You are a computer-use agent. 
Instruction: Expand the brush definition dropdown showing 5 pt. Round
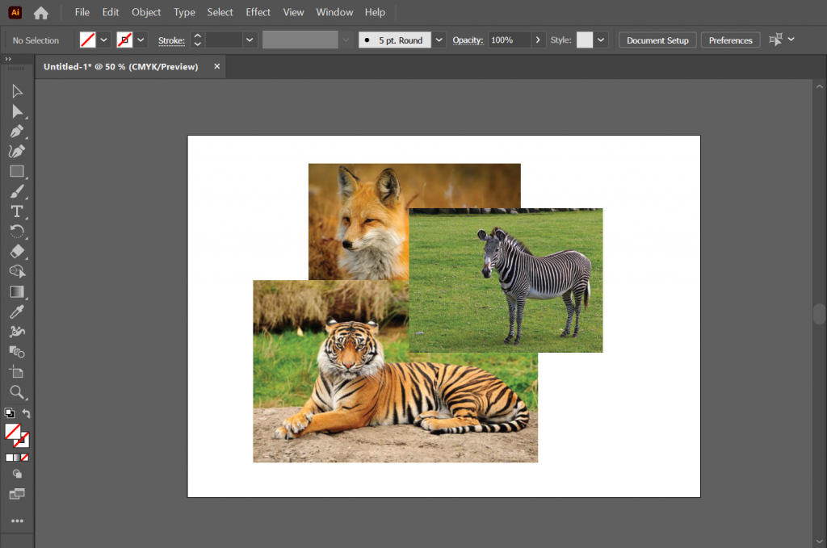pos(439,39)
